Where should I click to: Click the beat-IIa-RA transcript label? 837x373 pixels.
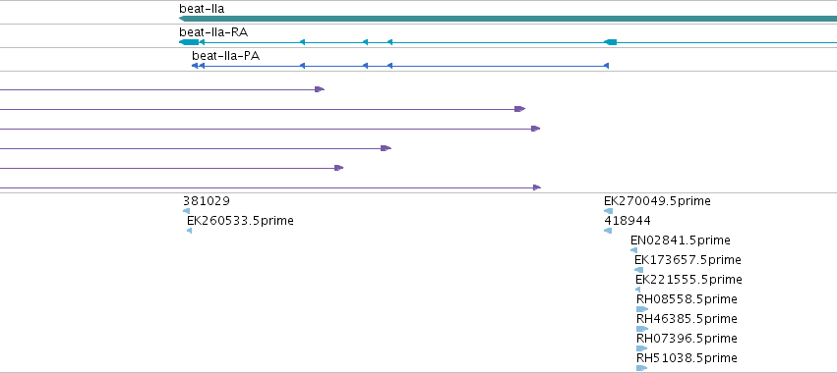213,32
